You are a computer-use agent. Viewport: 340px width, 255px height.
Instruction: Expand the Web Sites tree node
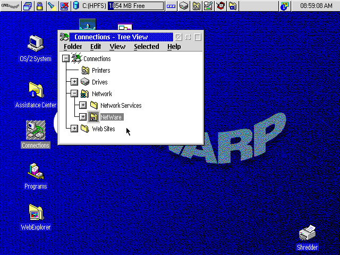click(74, 129)
